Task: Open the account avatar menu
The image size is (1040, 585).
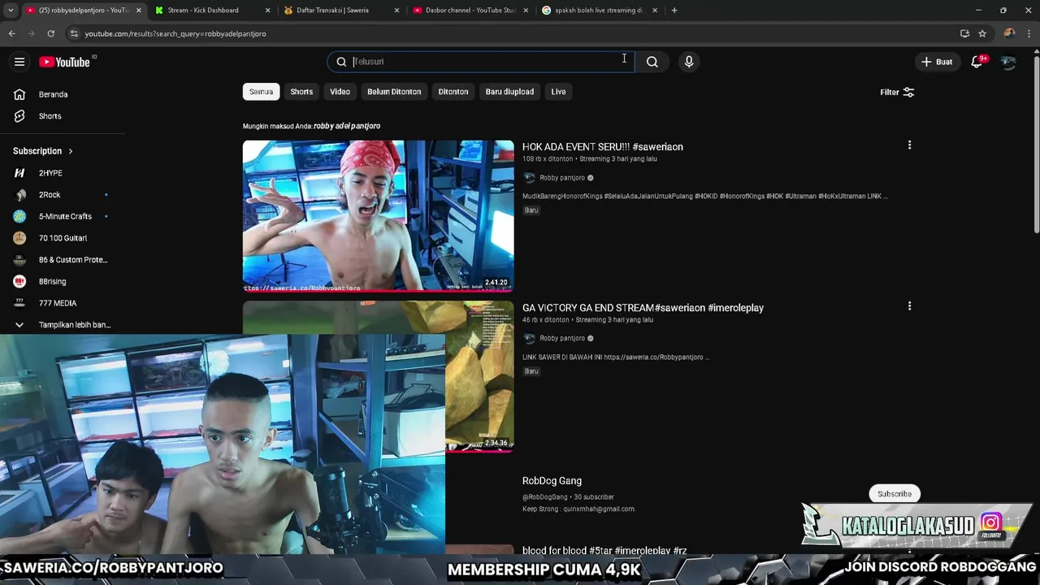Action: tap(1008, 62)
